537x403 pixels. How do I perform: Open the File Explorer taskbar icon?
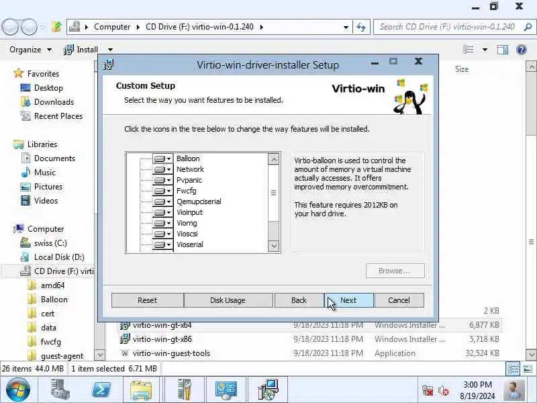141,390
